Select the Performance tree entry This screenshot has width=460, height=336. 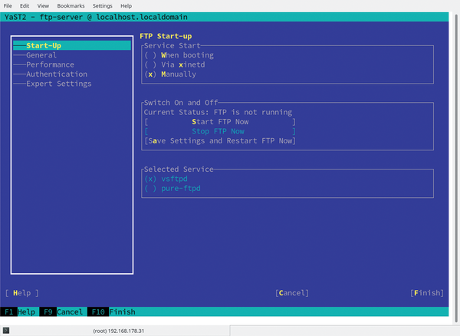(50, 64)
